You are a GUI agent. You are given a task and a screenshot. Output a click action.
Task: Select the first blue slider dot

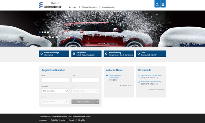click(40, 32)
